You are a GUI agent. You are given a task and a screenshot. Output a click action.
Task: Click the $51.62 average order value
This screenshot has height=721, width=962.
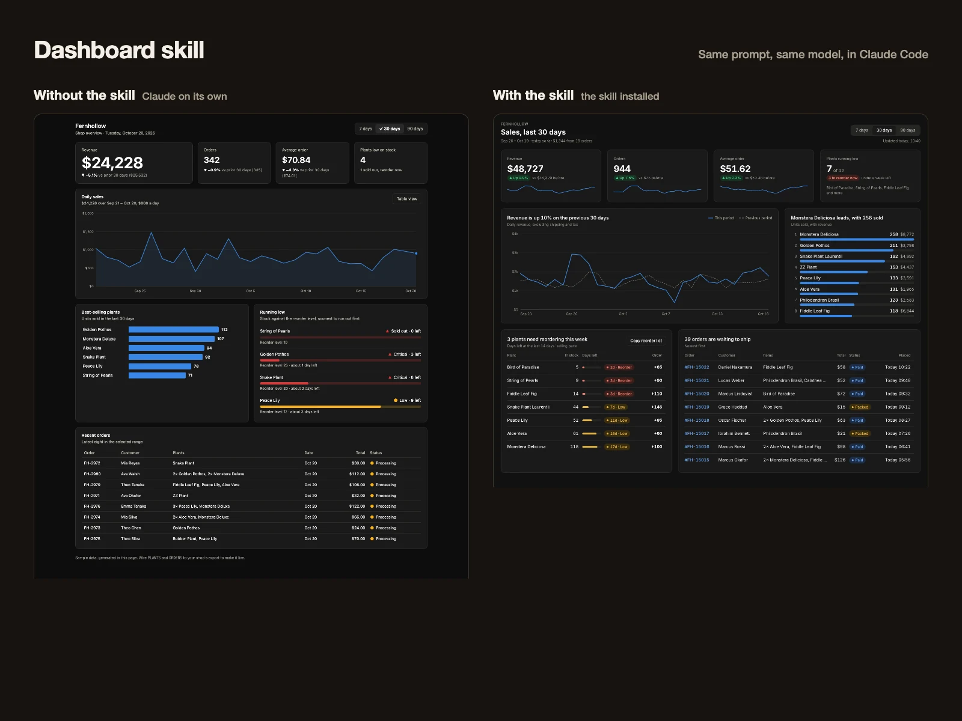[x=735, y=169]
